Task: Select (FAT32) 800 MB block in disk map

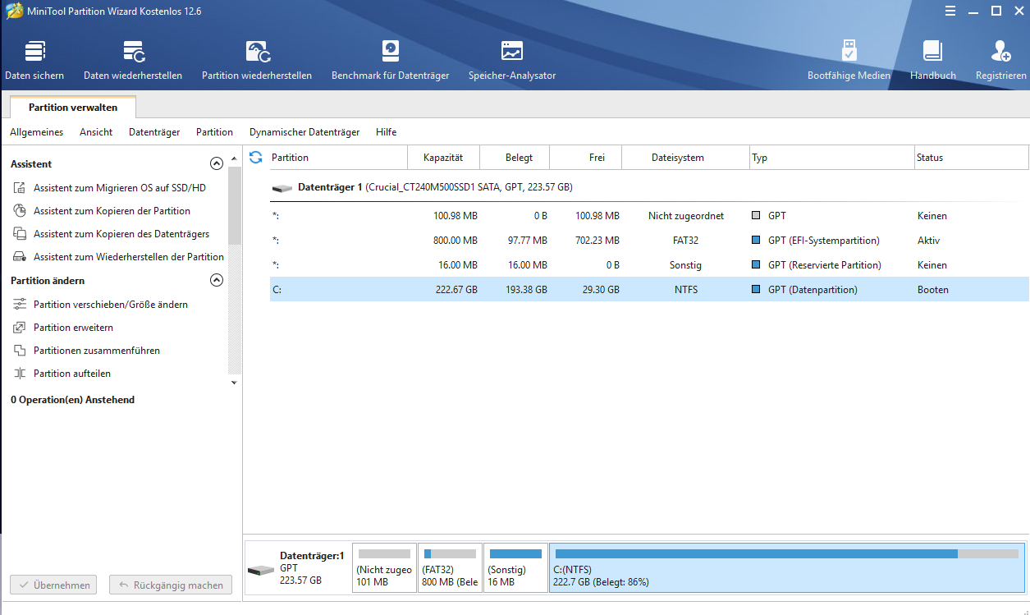Action: (x=450, y=567)
